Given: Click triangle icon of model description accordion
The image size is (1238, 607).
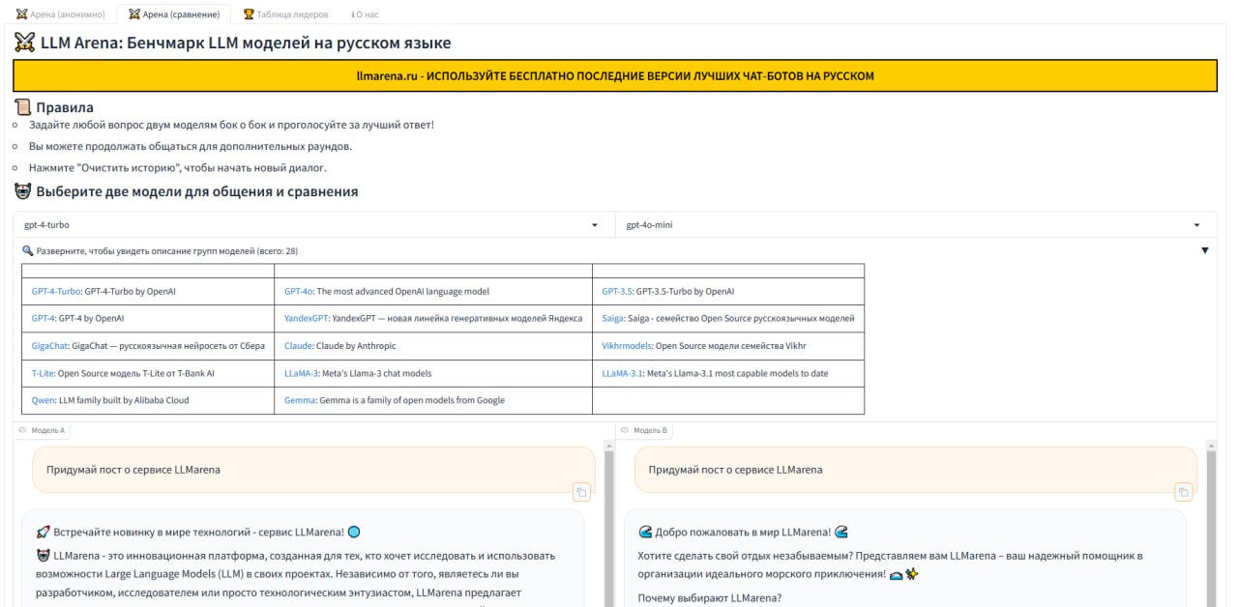Looking at the screenshot, I should pos(1204,250).
